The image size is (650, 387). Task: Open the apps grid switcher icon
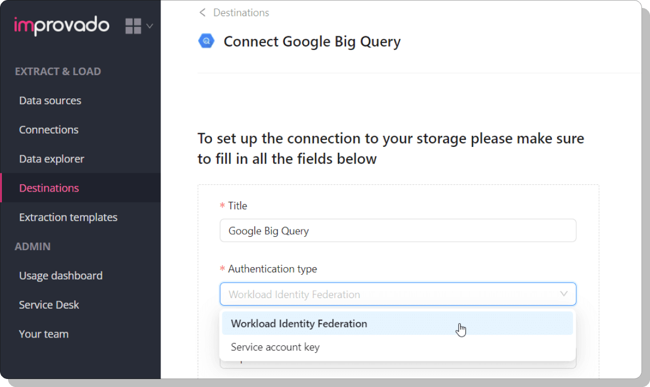point(133,26)
